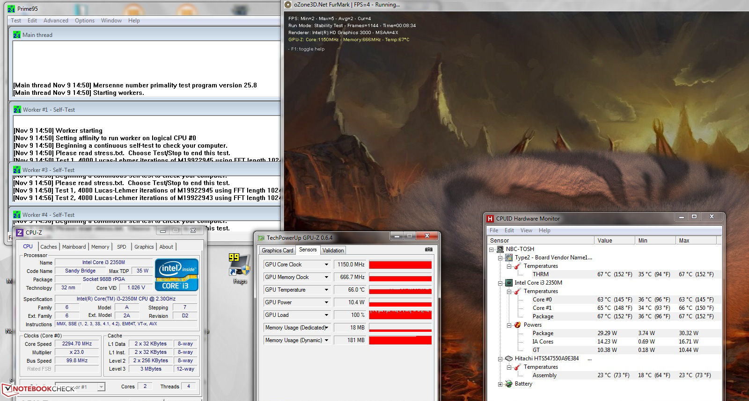This screenshot has width=749, height=401.
Task: Open the File menu in Hardware Monitor
Action: (494, 230)
